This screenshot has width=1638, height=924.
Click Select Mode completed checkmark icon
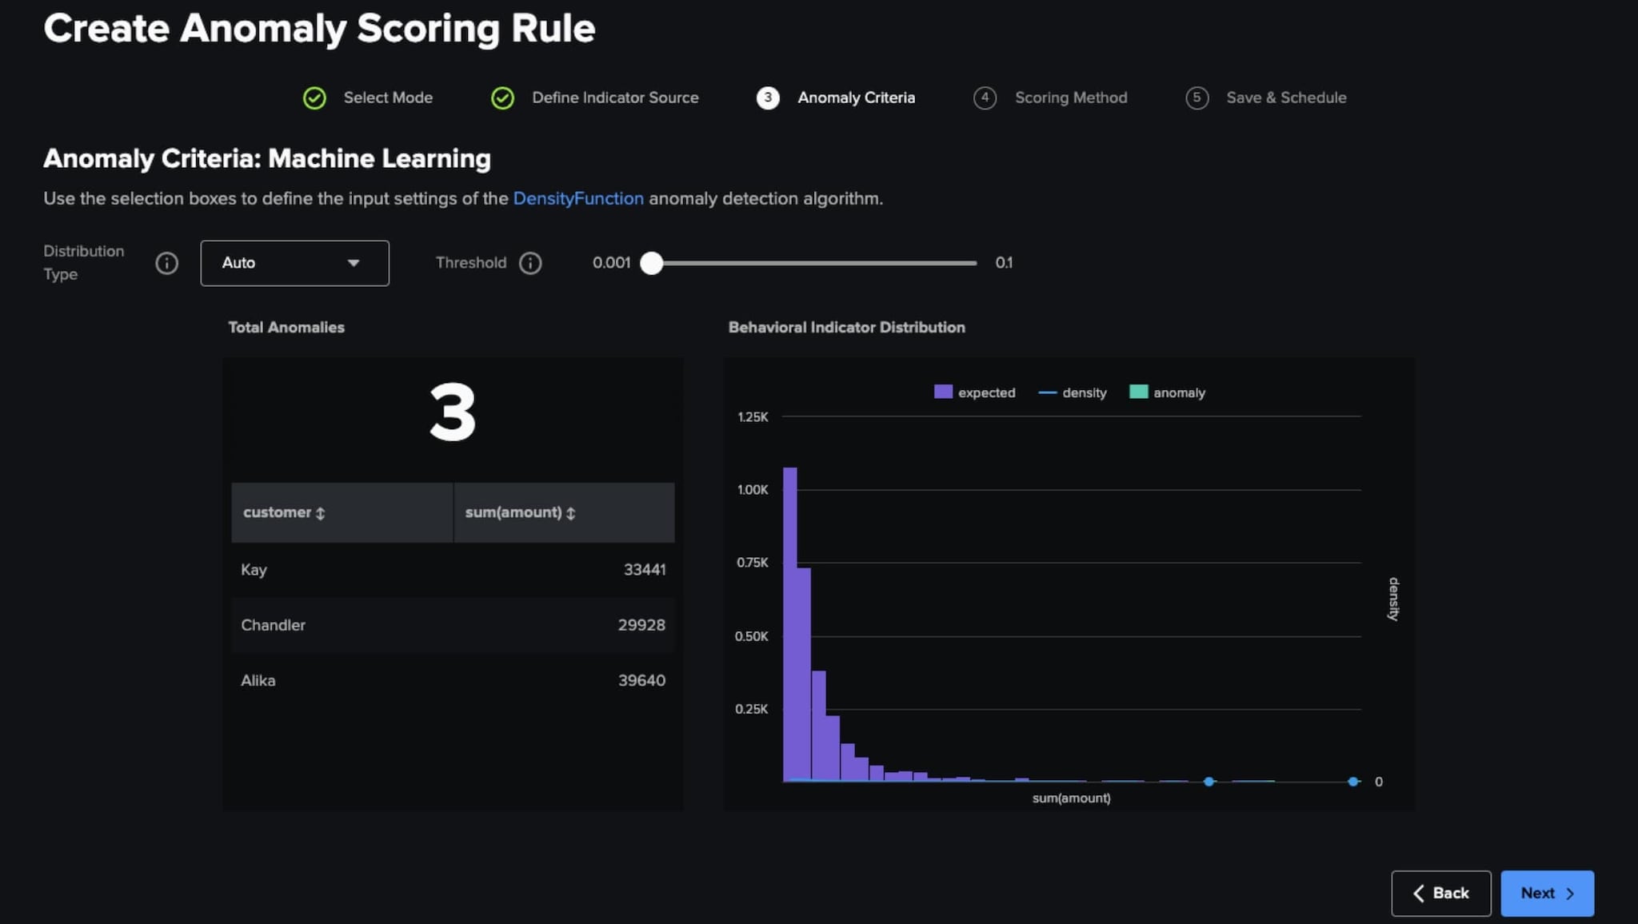tap(314, 98)
